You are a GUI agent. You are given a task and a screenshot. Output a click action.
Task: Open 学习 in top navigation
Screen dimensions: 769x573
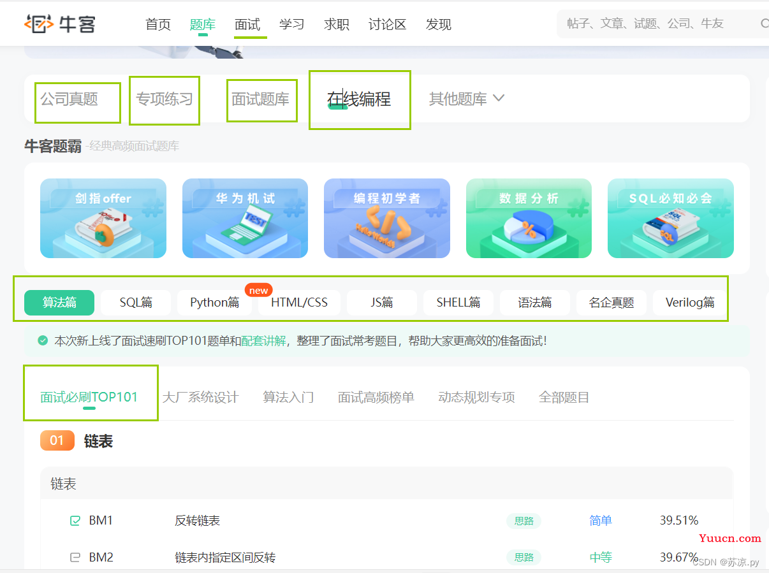292,24
